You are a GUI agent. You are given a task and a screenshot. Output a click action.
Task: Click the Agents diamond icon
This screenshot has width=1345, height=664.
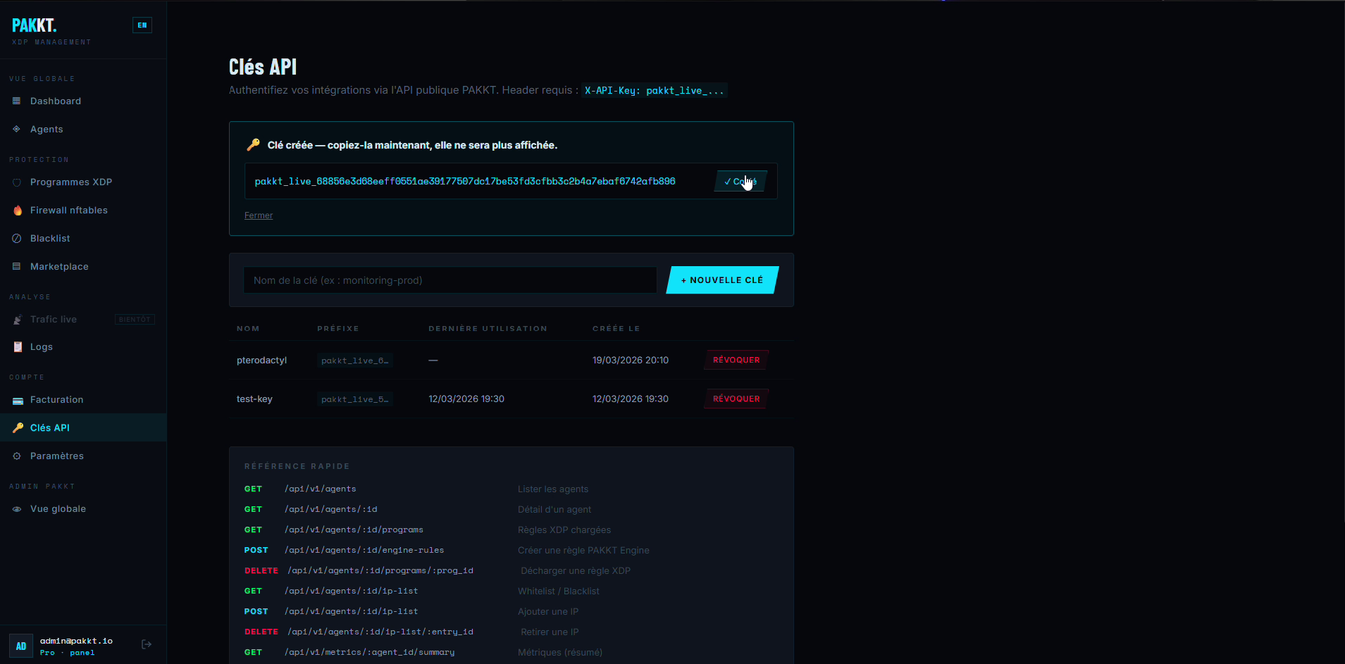pos(17,130)
